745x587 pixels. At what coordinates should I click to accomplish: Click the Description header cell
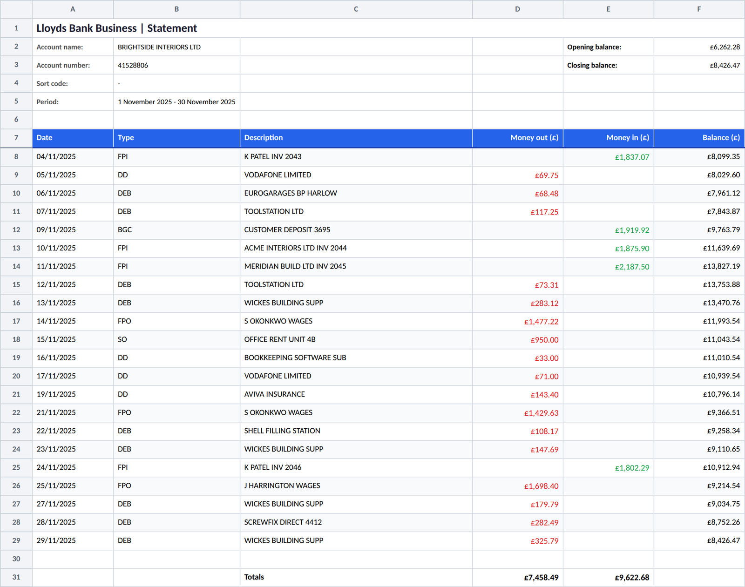[356, 138]
